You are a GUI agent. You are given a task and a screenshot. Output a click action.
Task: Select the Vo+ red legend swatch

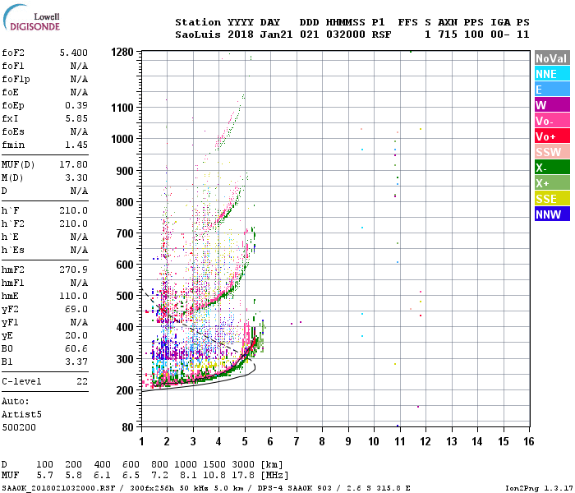[x=552, y=136]
